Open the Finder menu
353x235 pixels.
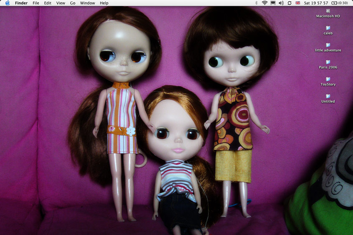point(21,3)
